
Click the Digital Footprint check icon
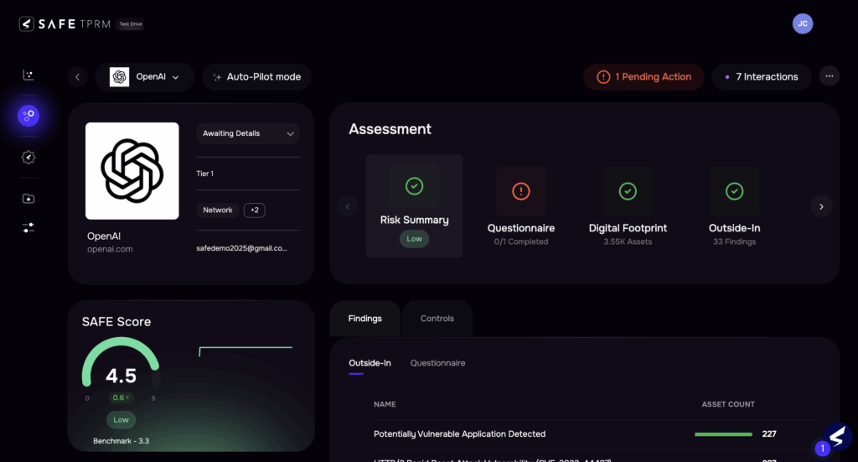(x=628, y=191)
